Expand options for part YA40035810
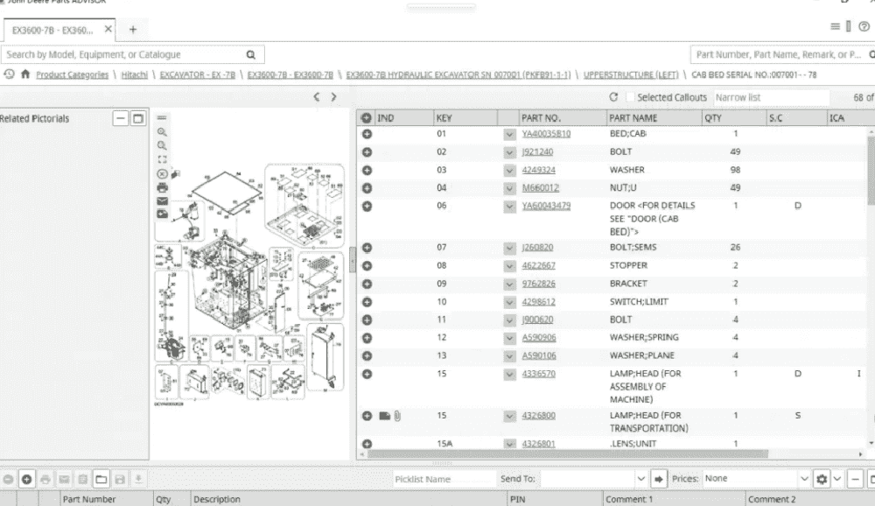This screenshot has height=506, width=875. 509,135
